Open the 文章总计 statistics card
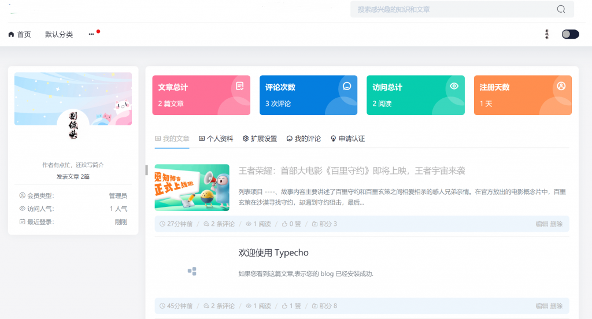The image size is (592, 319). pyautogui.click(x=201, y=95)
